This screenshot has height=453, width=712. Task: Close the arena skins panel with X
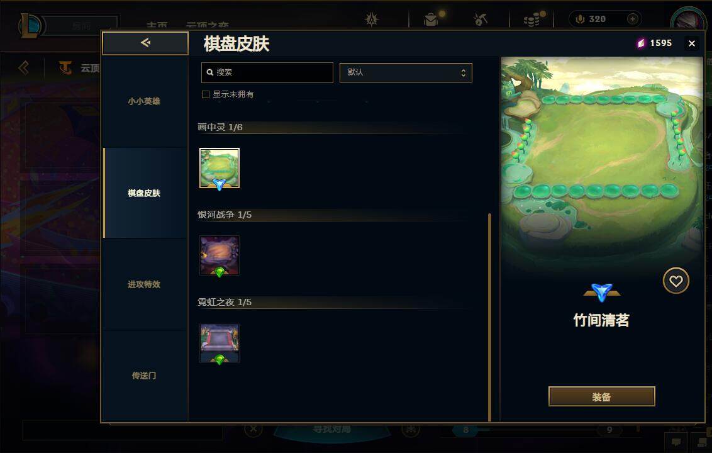(692, 43)
